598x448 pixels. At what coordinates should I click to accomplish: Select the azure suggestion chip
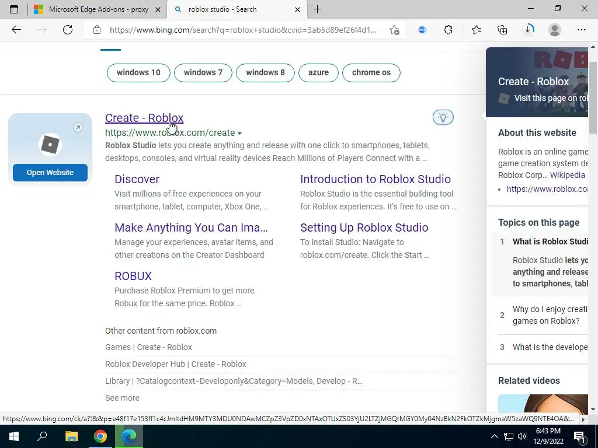318,72
